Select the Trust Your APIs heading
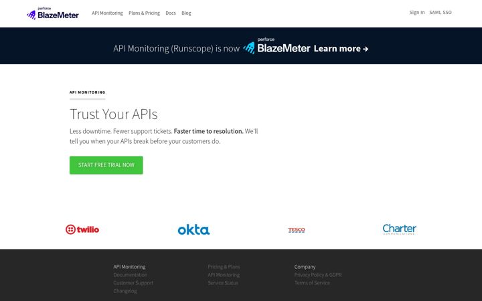The width and height of the screenshot is (482, 301). 114,114
